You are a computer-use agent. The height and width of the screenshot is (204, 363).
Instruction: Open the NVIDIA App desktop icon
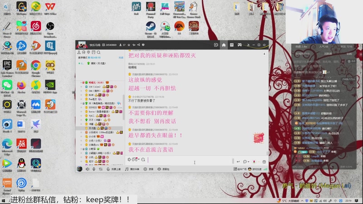pyautogui.click(x=50, y=87)
